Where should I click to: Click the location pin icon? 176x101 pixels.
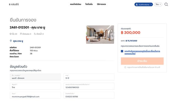pyautogui.click(x=11, y=41)
